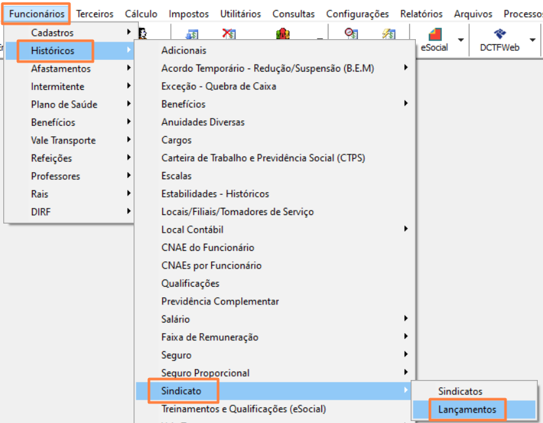Select Adicionais from the Históricos menu

click(x=184, y=50)
